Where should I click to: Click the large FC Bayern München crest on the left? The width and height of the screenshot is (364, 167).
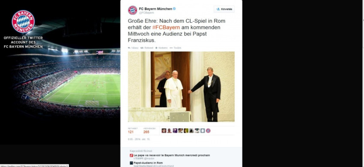point(23,21)
